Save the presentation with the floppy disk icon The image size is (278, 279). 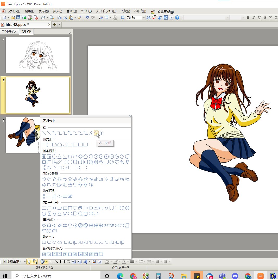(x=18, y=17)
